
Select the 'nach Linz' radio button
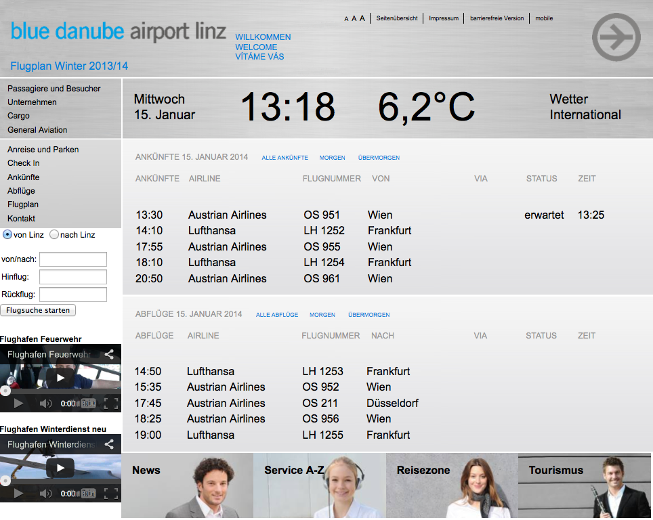[x=54, y=234]
